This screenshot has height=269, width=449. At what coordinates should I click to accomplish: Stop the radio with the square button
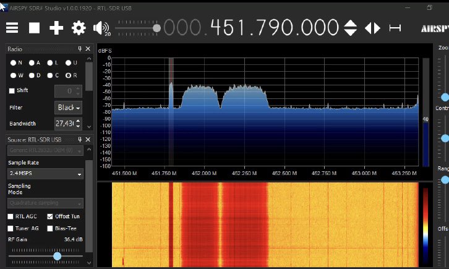coord(34,28)
